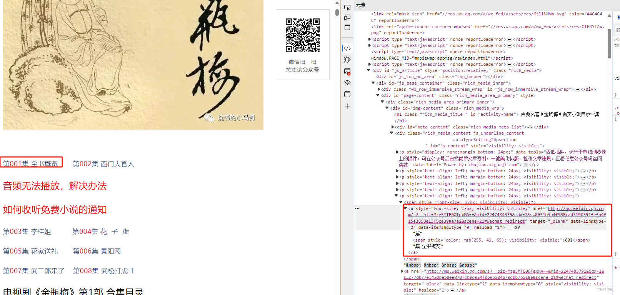
Task: Open the Application tool icon
Action: coord(347,94)
